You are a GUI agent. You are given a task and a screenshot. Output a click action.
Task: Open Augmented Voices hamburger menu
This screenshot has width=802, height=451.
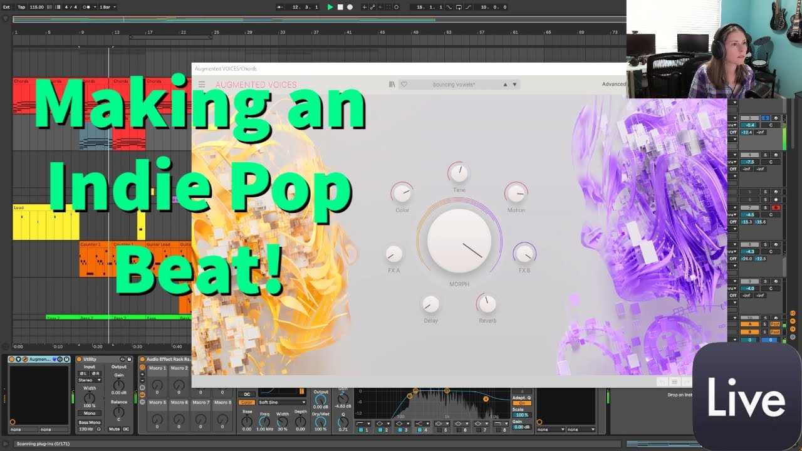pos(202,85)
